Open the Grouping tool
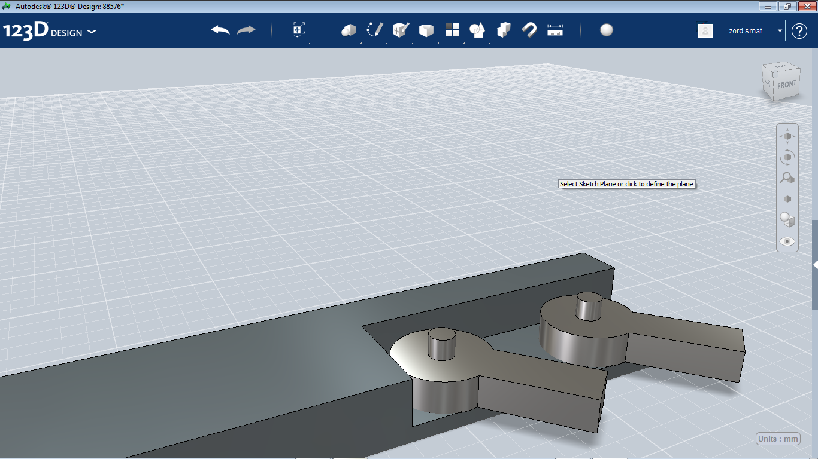 pos(477,30)
